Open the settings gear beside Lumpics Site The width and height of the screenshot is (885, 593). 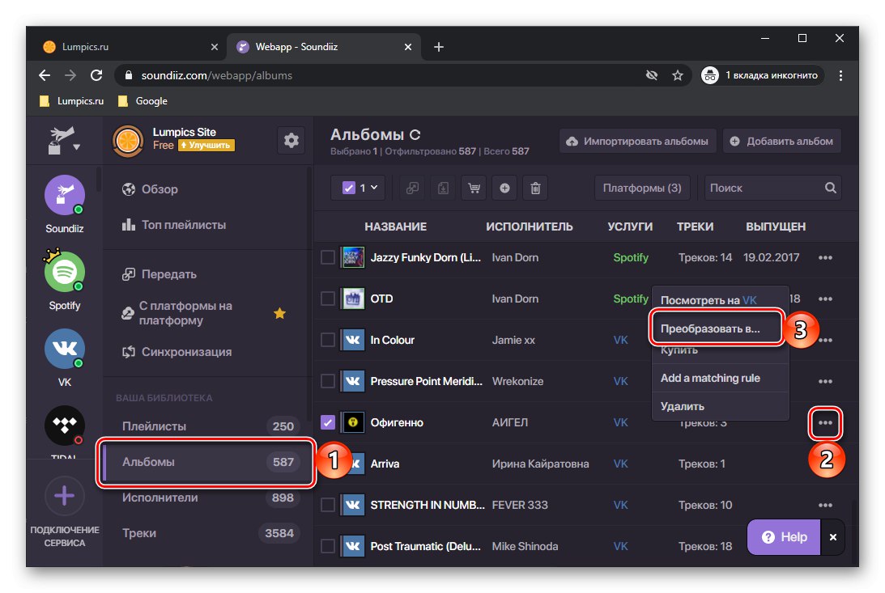291,141
